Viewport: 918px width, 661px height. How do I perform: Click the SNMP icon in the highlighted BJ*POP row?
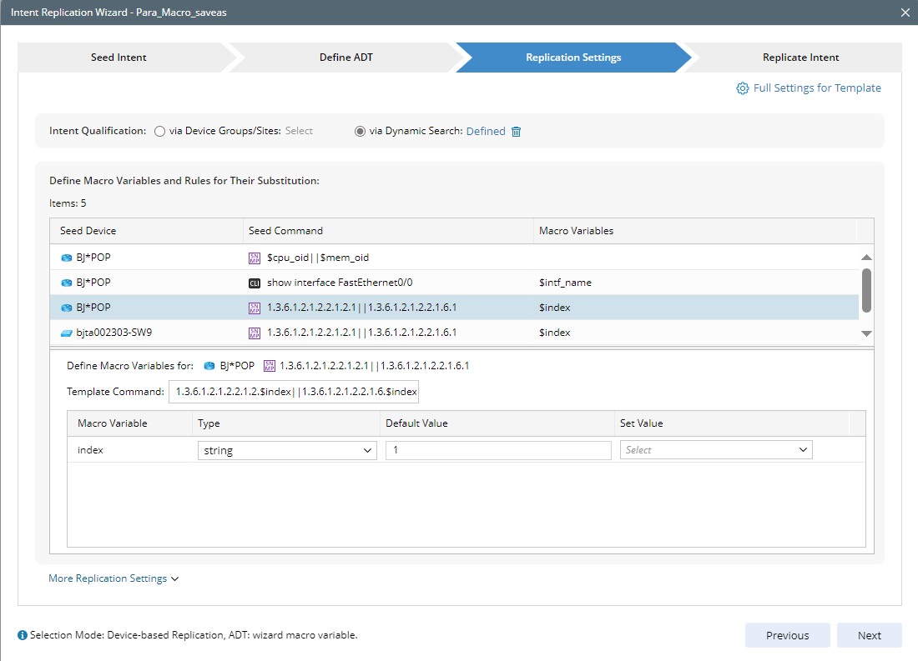(255, 308)
